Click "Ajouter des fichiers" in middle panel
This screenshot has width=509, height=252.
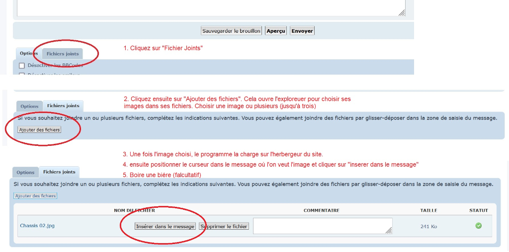[39, 129]
